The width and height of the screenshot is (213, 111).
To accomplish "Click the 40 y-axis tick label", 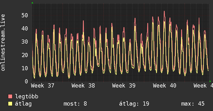I will point(25,28).
